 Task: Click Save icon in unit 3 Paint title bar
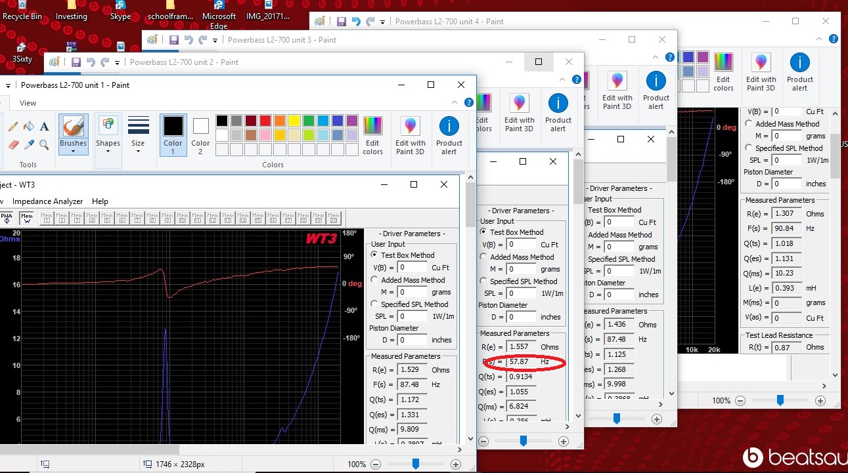point(173,40)
